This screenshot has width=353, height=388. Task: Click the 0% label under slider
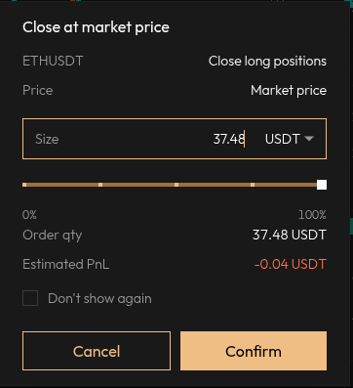click(x=29, y=215)
